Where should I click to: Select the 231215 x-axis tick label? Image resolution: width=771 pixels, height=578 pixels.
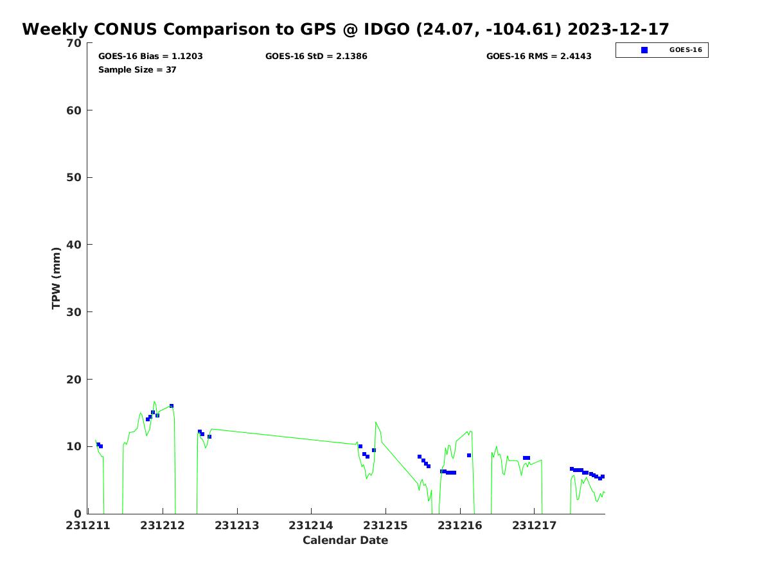(x=385, y=526)
